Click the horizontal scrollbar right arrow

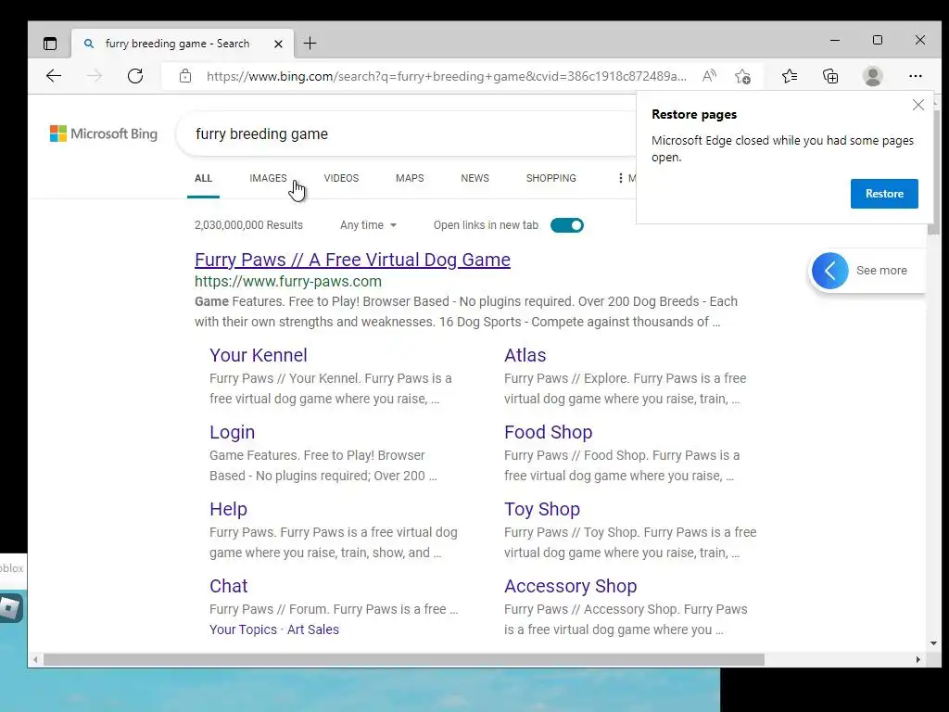918,659
